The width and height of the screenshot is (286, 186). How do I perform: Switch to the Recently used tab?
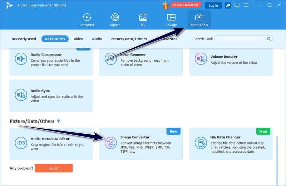tap(24, 39)
